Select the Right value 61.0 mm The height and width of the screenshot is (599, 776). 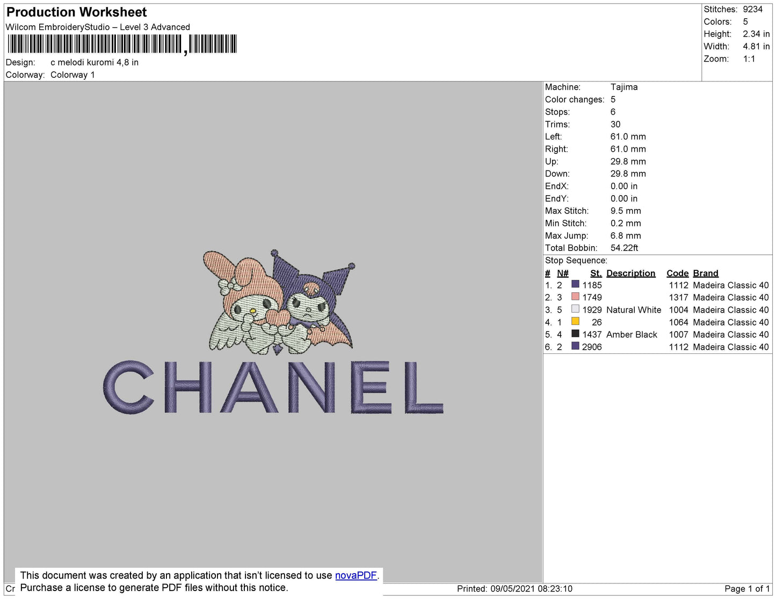628,149
